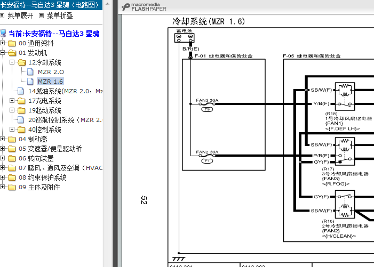The height and width of the screenshot is (267, 374).
Task: Click the (R17) 3号冷却风扇继电器 label
Action: [345, 172]
